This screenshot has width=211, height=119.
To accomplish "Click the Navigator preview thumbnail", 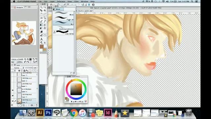I will 24,33.
